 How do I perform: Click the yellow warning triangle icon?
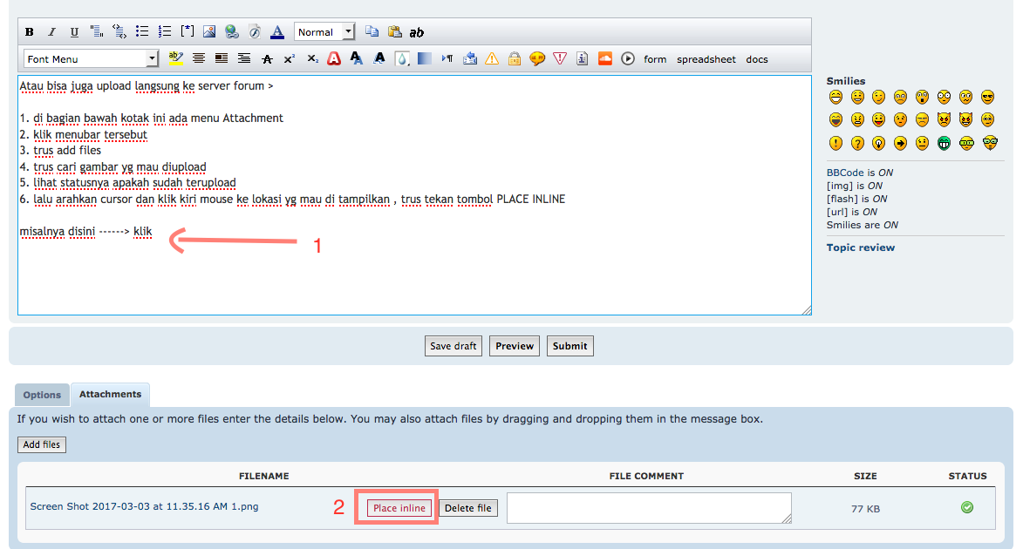coord(492,59)
